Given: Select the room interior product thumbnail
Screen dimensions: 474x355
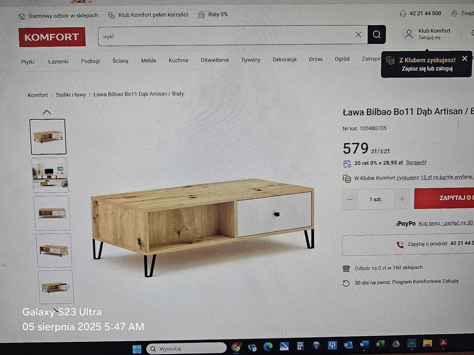Looking at the screenshot, I should (50, 175).
